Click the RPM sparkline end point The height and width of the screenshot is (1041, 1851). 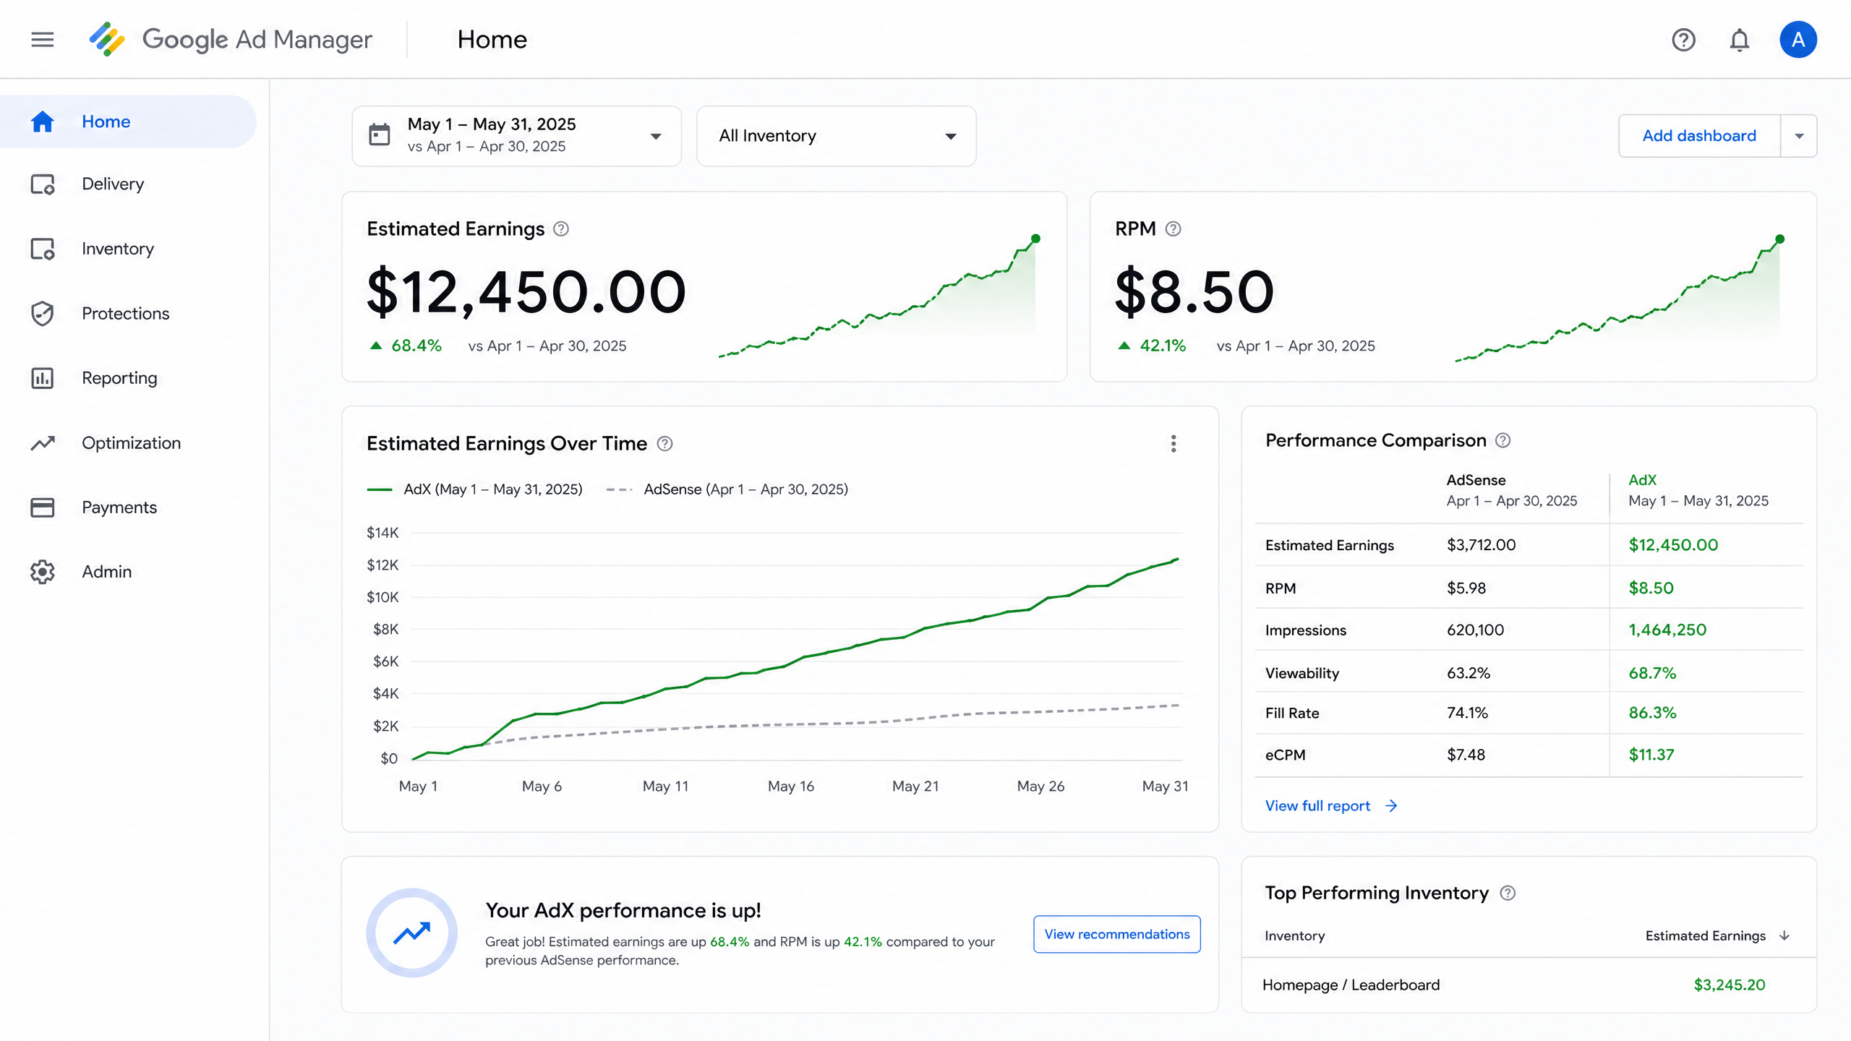[1779, 239]
